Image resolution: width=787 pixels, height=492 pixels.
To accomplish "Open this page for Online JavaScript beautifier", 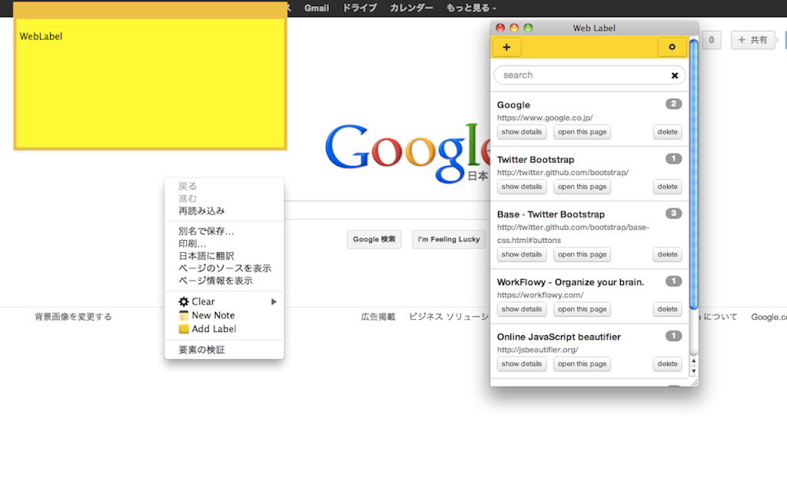I will click(583, 364).
